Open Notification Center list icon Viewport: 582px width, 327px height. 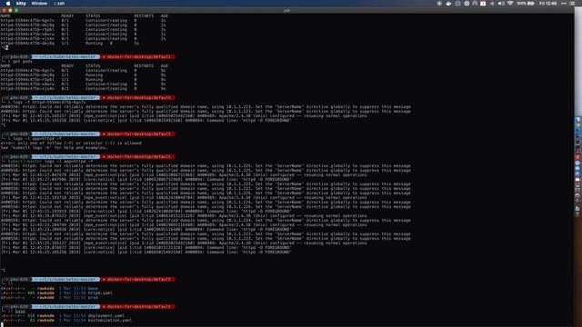tap(572, 4)
